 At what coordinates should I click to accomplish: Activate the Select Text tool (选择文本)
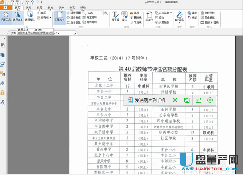tap(18, 17)
